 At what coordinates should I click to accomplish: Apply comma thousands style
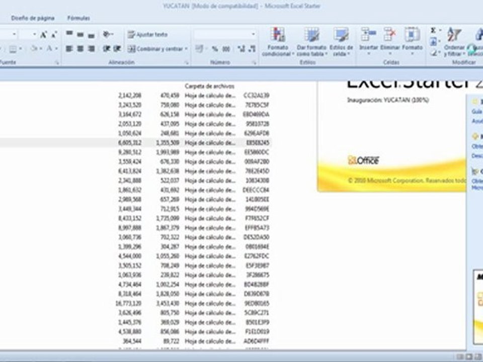pyautogui.click(x=226, y=49)
